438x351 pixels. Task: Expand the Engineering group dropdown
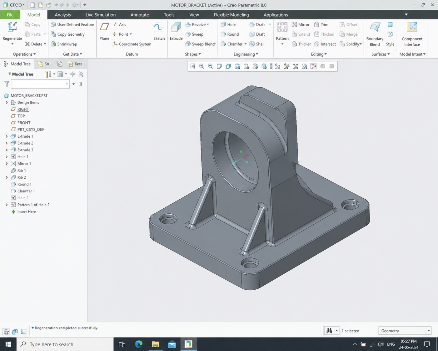coord(246,54)
